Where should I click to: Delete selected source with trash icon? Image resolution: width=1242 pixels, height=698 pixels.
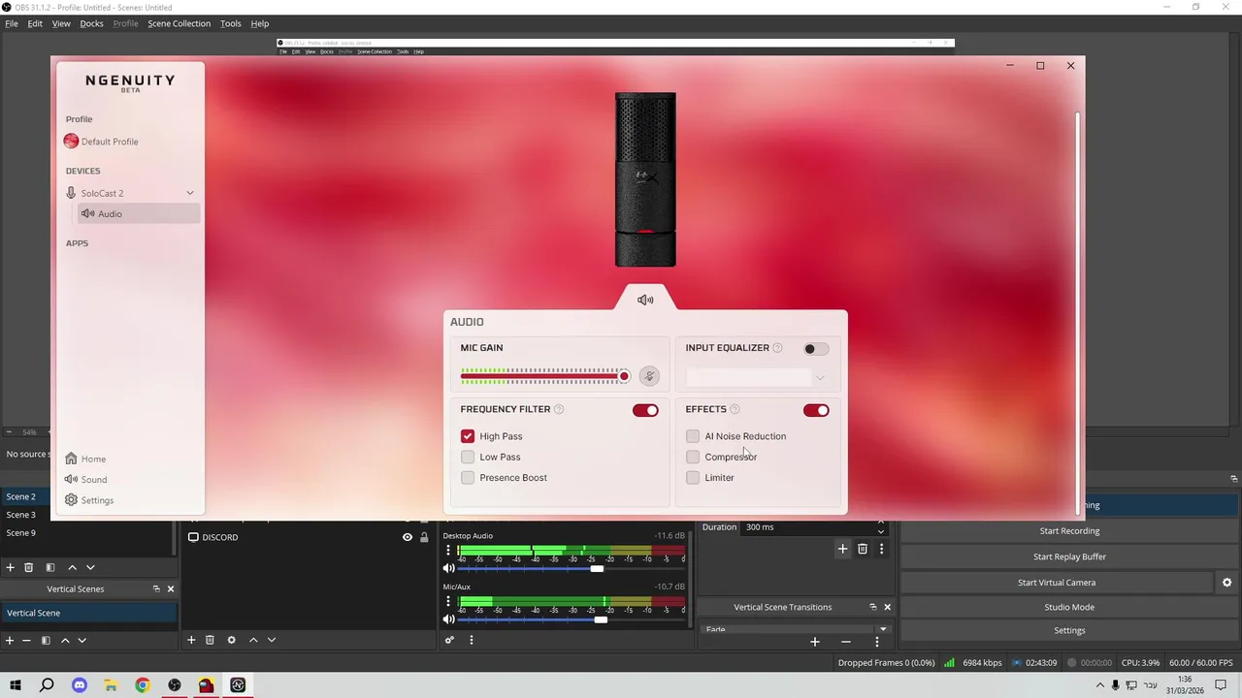coord(210,640)
